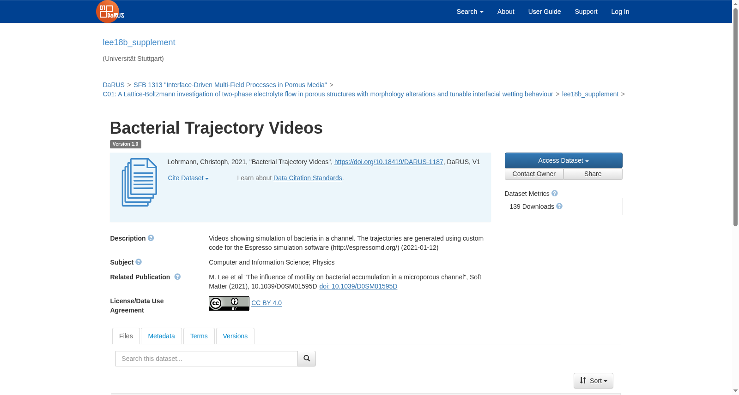This screenshot has height=395, width=739.
Task: Open the related publication DOI link
Action: (x=358, y=286)
